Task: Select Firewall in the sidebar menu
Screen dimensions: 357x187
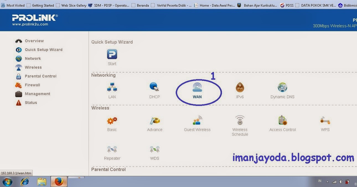Action: [x=32, y=85]
